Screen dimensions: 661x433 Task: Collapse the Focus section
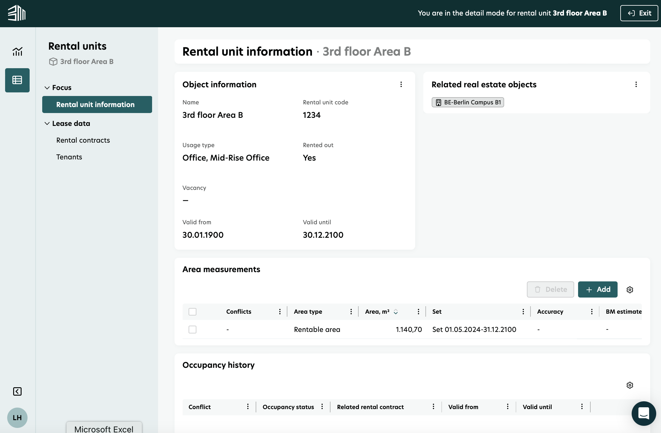[x=47, y=88]
